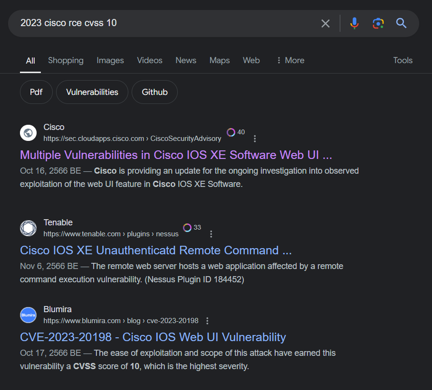Open three-dot menu for Tenable result
432x390 pixels.
click(x=211, y=234)
